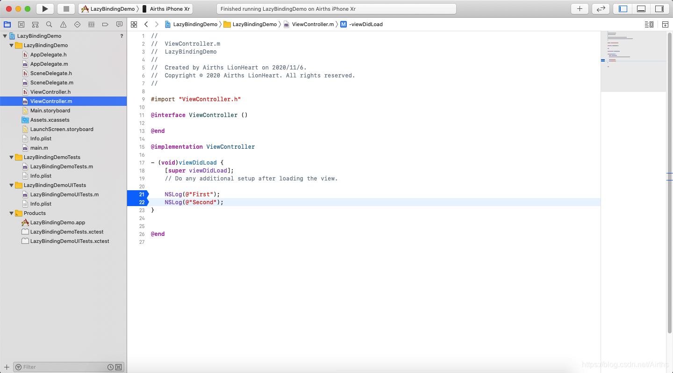Toggle breakpoint on line 22
Screen dimensions: 673x373
click(138, 202)
